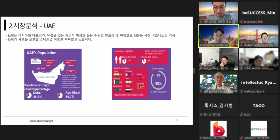The image size is (280, 140).
Task: Click muted mic icon for intellectus_Ryan K
Action: tap(242, 91)
